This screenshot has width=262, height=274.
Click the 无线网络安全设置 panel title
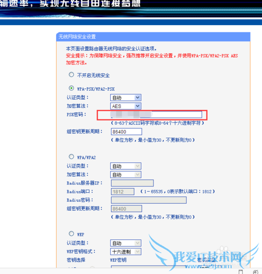coord(77,37)
